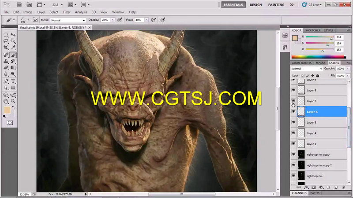Select the Hand tool
Viewport: 353px width, 198px height.
6,101
